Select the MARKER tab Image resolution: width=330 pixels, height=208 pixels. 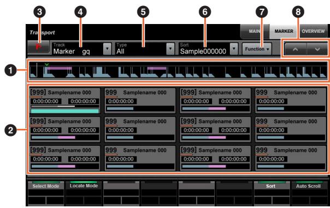tap(284, 31)
